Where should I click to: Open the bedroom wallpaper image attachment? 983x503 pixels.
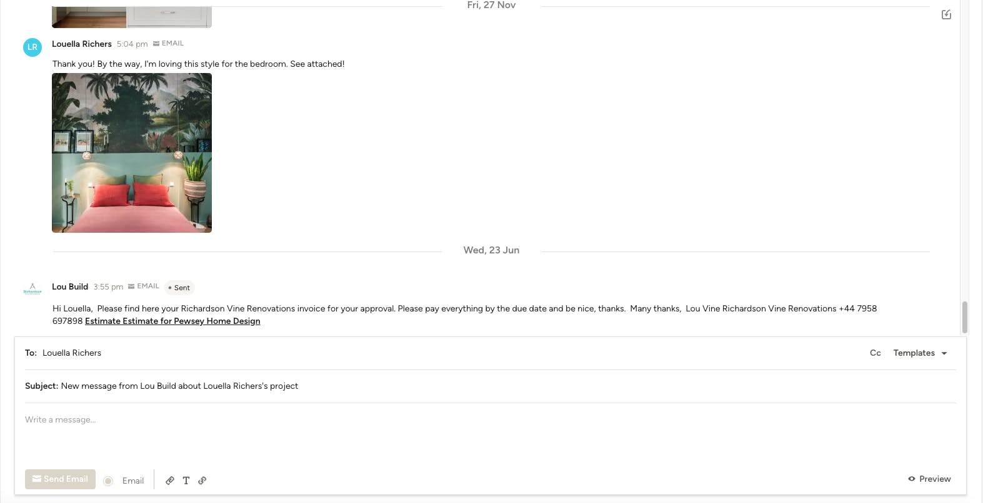(132, 153)
